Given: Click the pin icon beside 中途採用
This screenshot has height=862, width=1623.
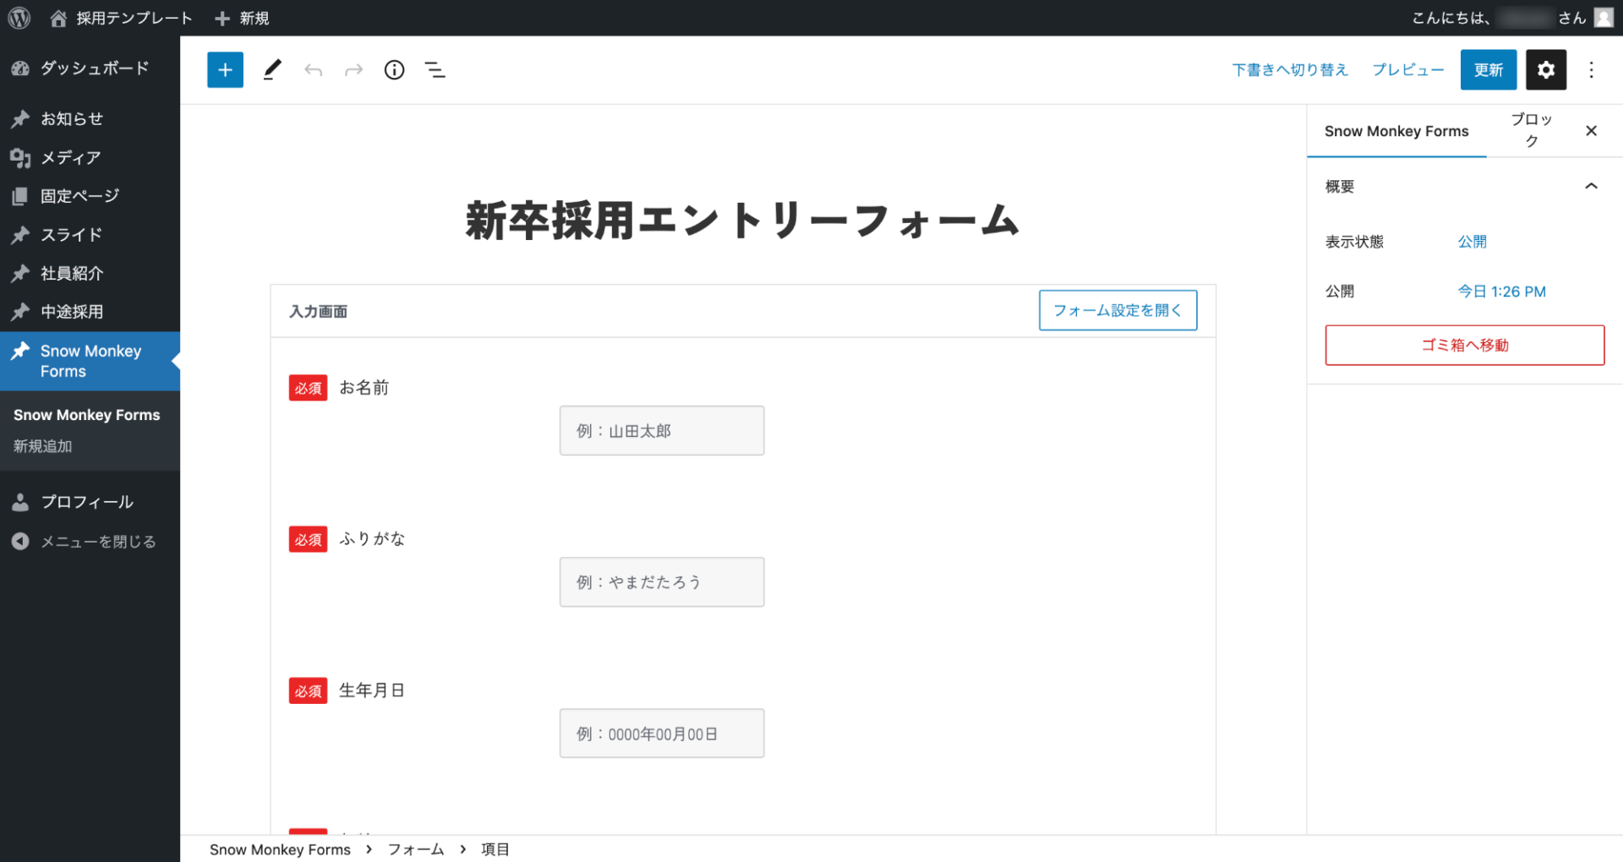Looking at the screenshot, I should pos(20,312).
